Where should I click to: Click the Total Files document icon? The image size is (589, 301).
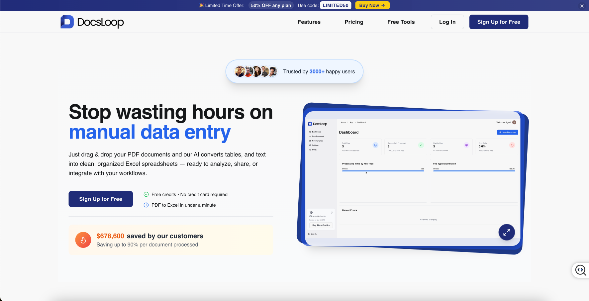(375, 145)
